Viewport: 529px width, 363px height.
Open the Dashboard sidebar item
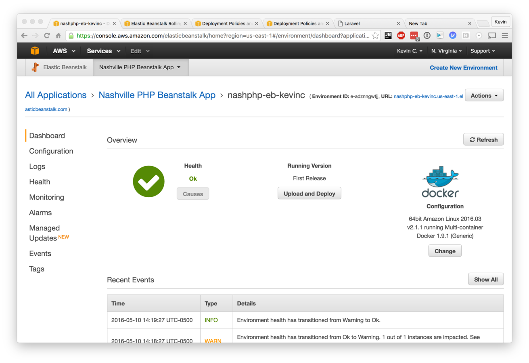(47, 136)
